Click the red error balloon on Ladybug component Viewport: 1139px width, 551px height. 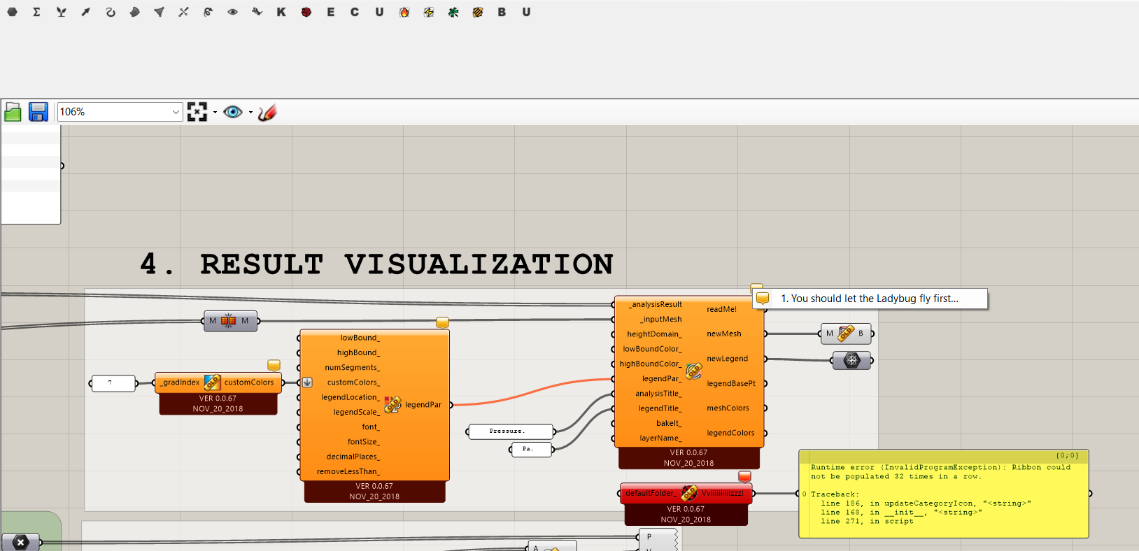[744, 476]
